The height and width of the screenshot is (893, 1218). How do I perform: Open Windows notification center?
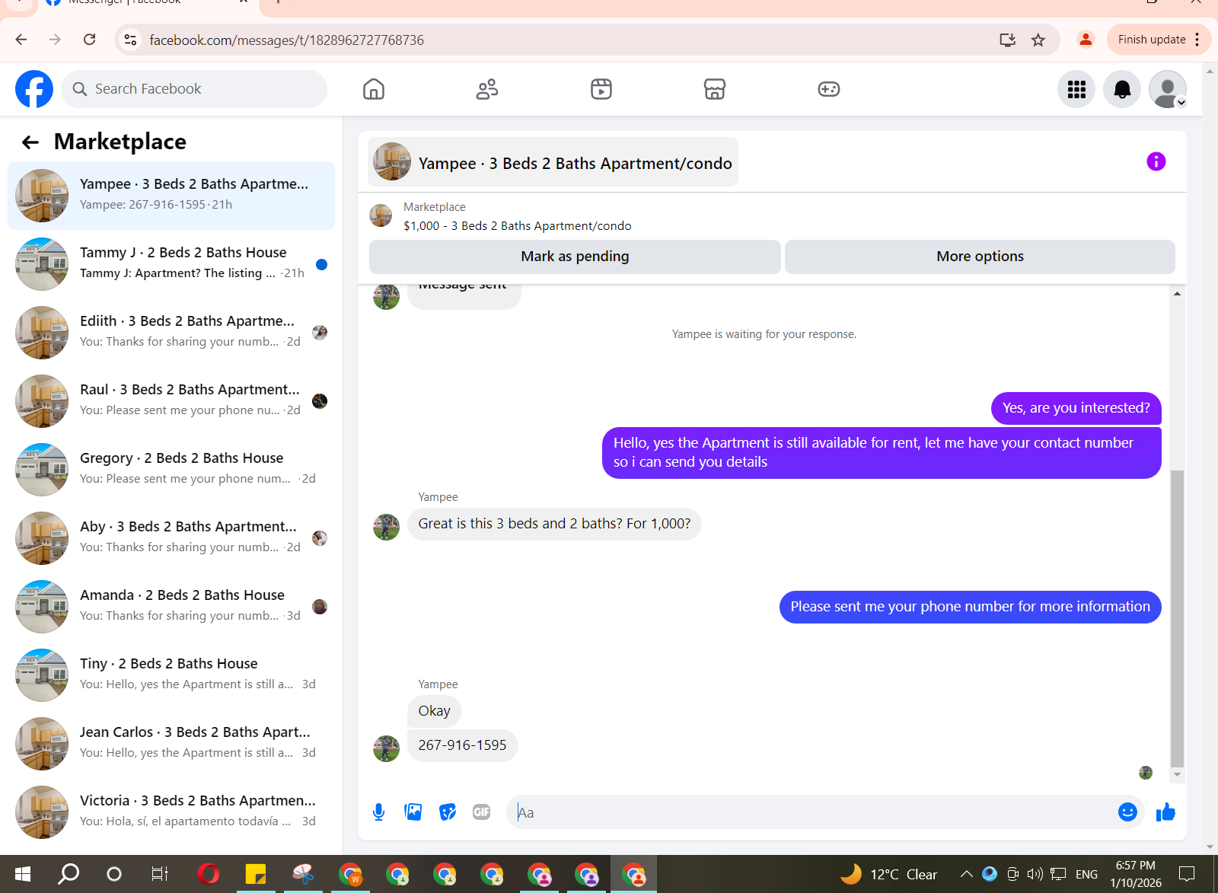point(1187,874)
